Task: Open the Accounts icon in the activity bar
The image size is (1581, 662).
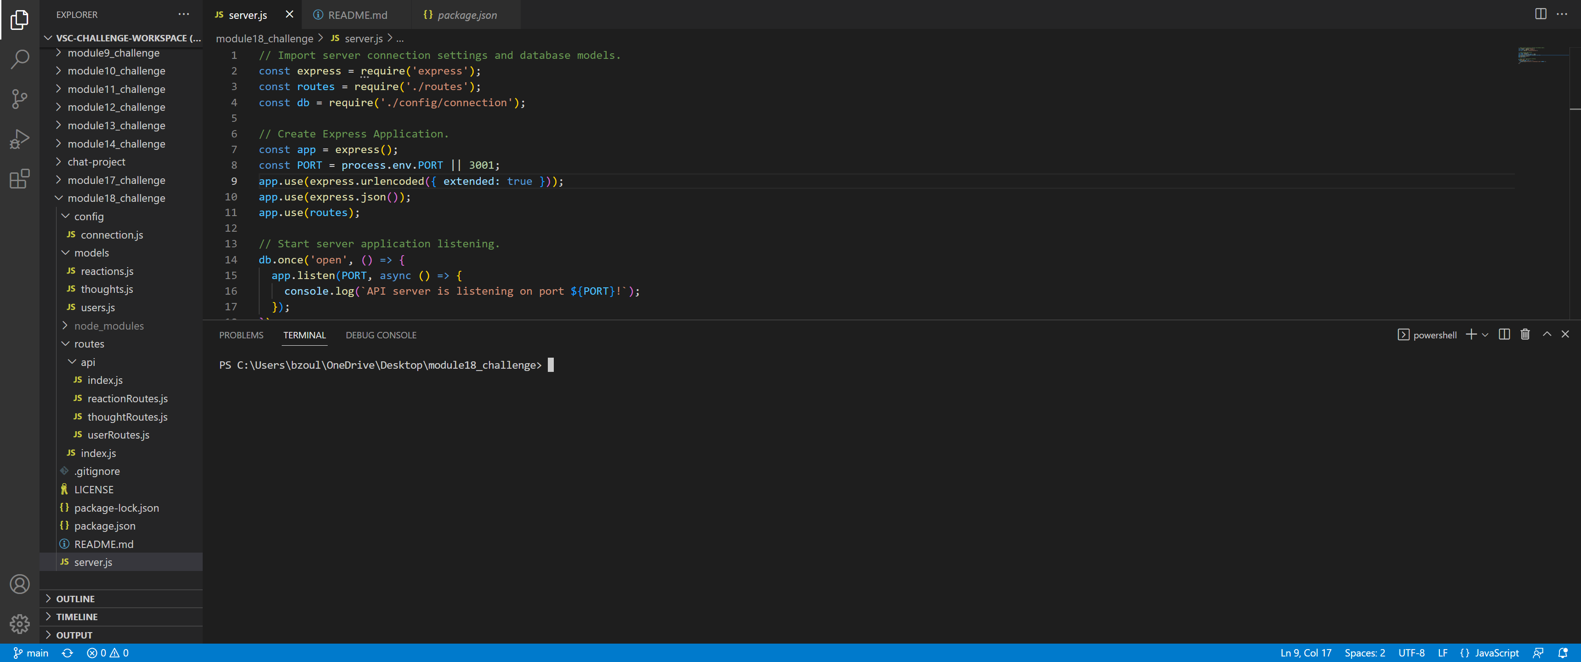Action: click(20, 584)
